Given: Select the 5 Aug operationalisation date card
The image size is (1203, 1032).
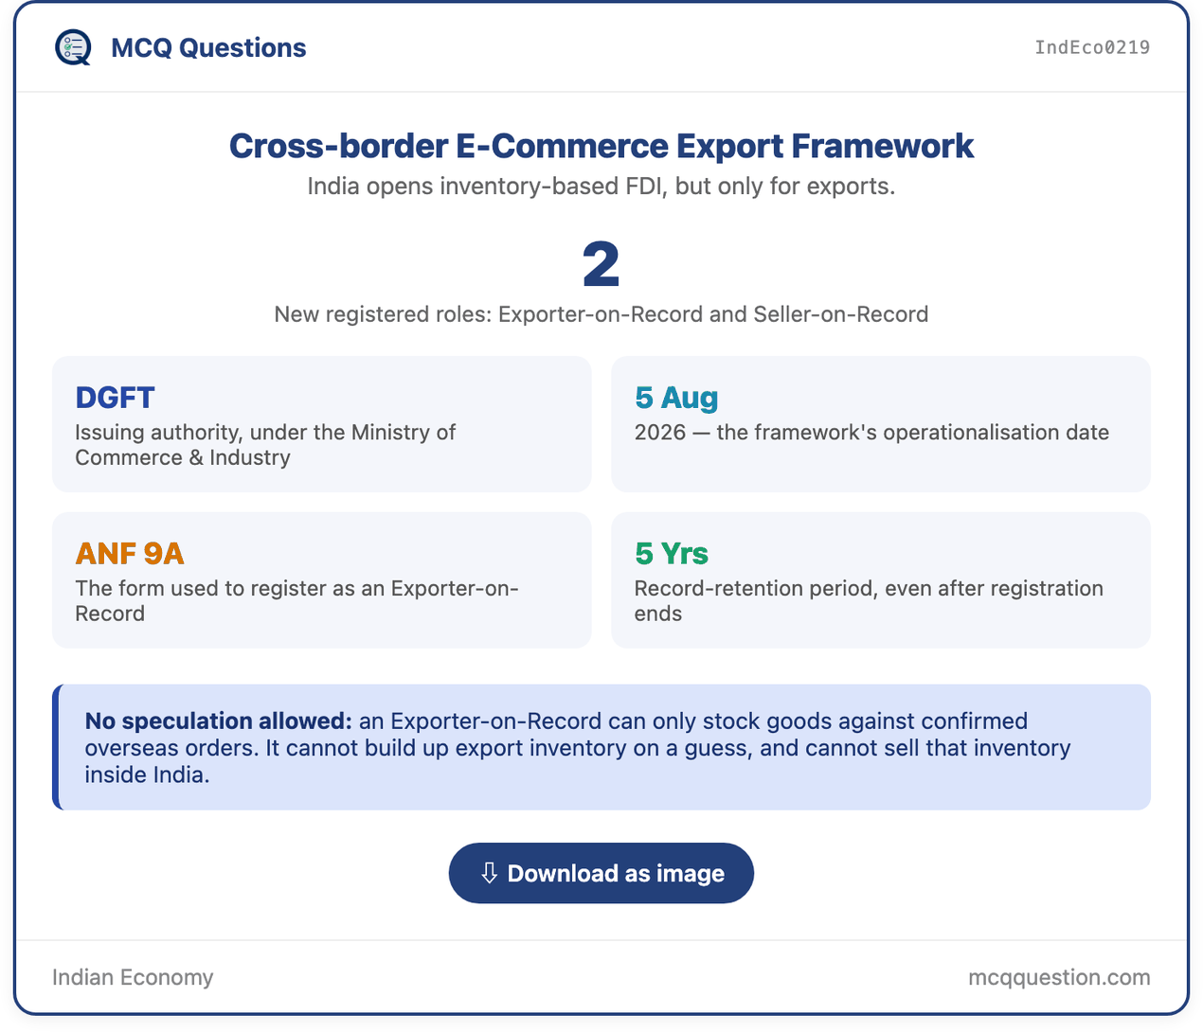Looking at the screenshot, I should pos(881,424).
